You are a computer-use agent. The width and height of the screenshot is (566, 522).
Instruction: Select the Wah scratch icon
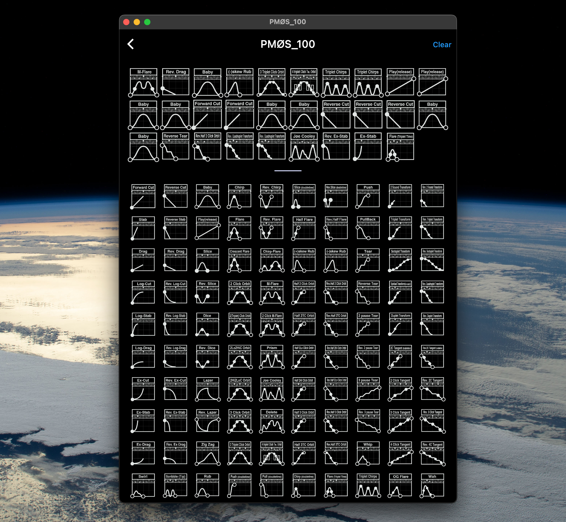[432, 486]
